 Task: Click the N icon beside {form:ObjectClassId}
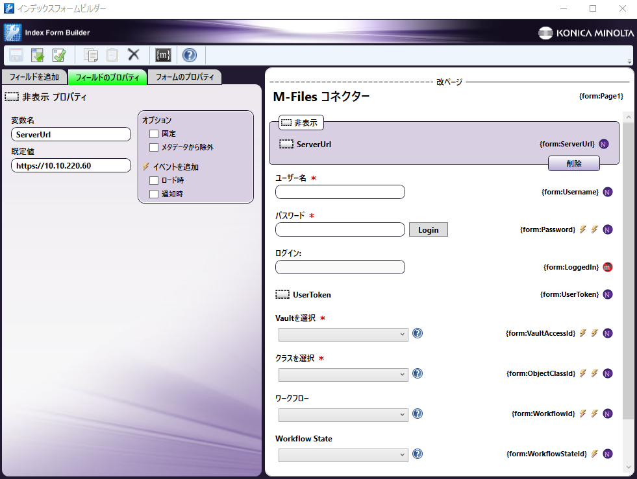click(608, 373)
